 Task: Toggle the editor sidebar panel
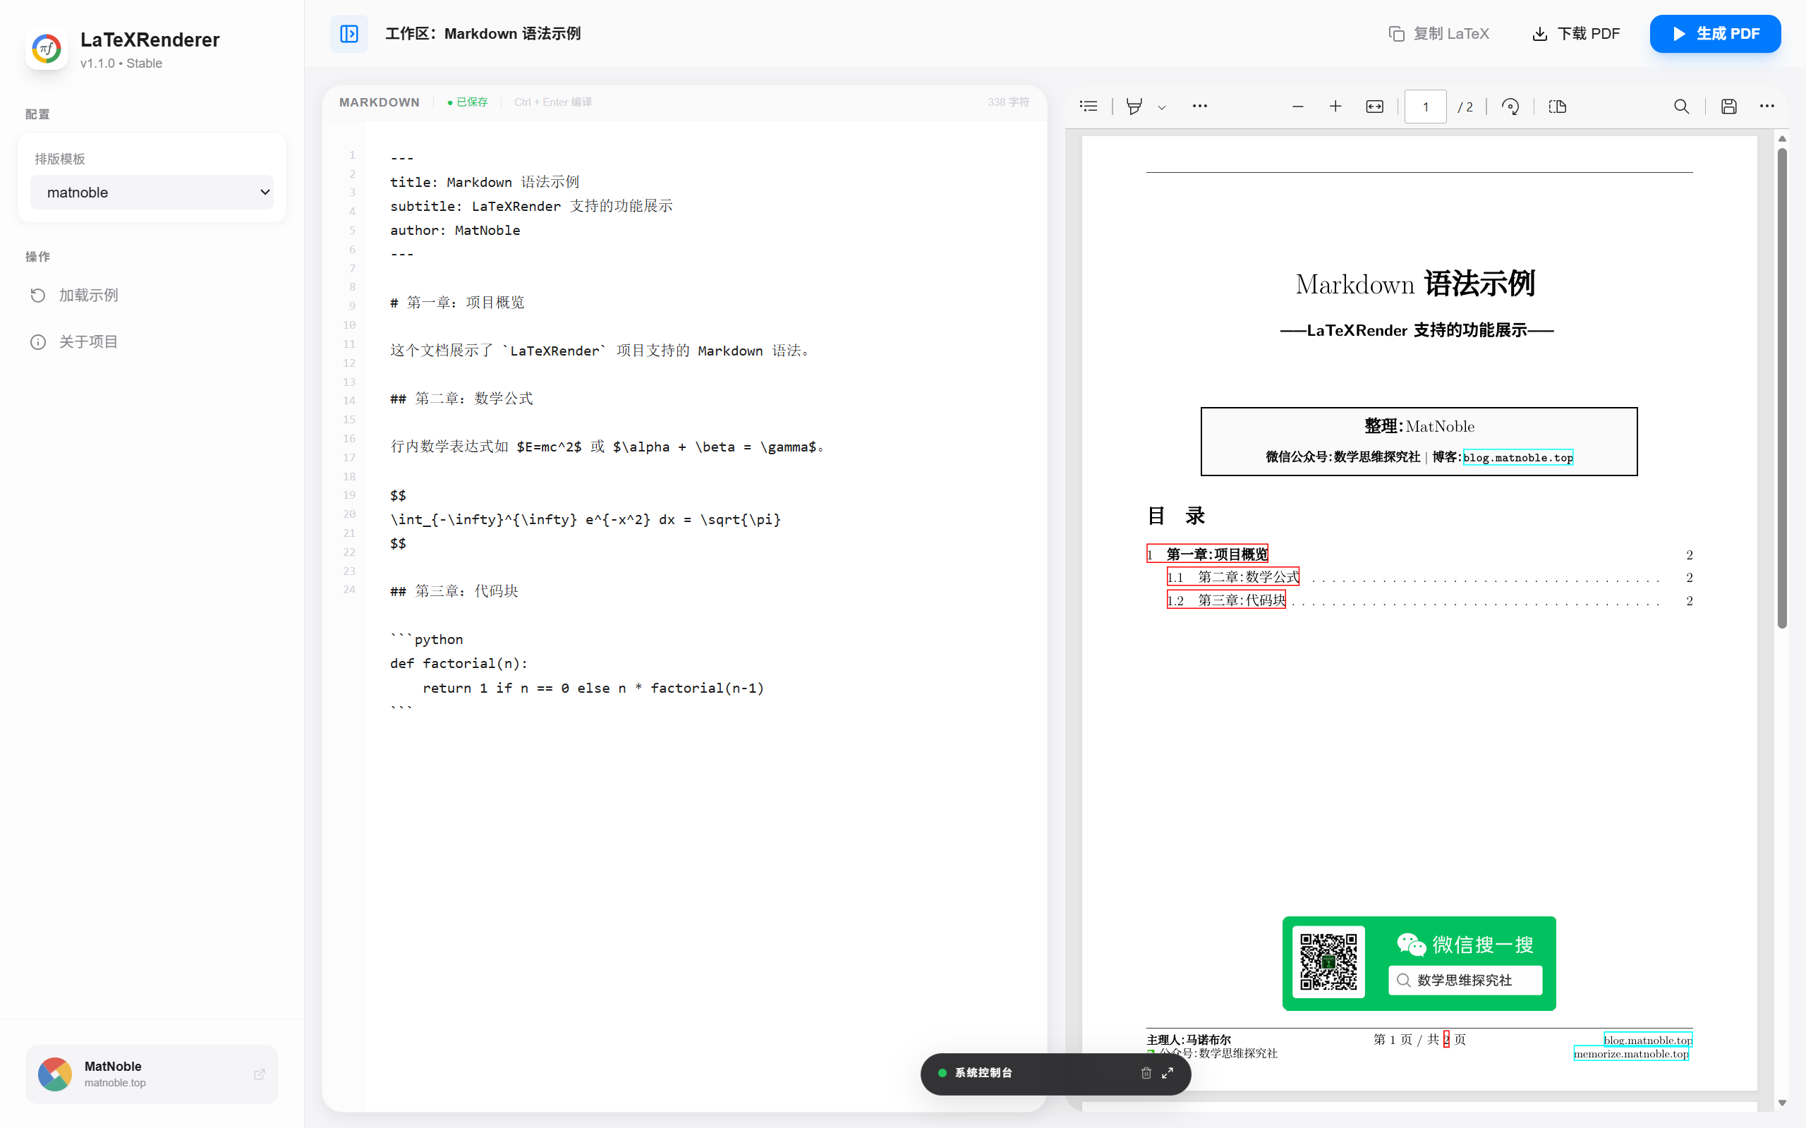(x=349, y=34)
